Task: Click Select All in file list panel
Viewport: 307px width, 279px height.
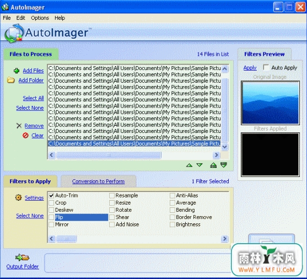Action: click(x=33, y=98)
